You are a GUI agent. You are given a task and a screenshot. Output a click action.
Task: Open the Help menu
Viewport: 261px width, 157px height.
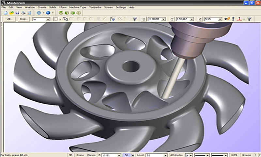[131, 7]
